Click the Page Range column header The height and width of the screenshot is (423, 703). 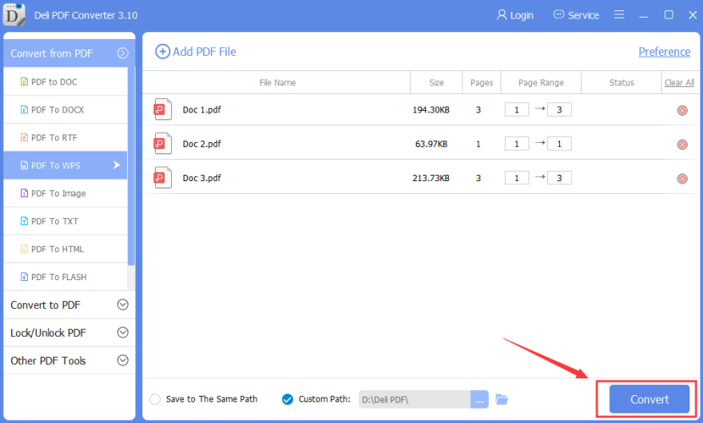point(541,82)
